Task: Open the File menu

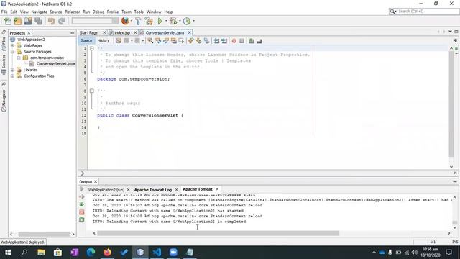Action: (4, 12)
